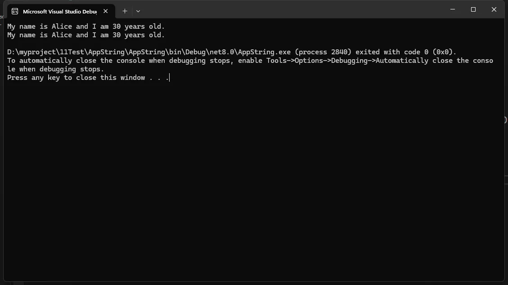508x285 pixels.
Task: Click the topmost 'My name is Alice' output line
Action: pos(86,26)
